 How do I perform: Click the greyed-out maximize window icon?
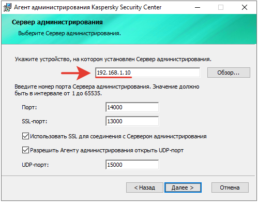point(221,7)
